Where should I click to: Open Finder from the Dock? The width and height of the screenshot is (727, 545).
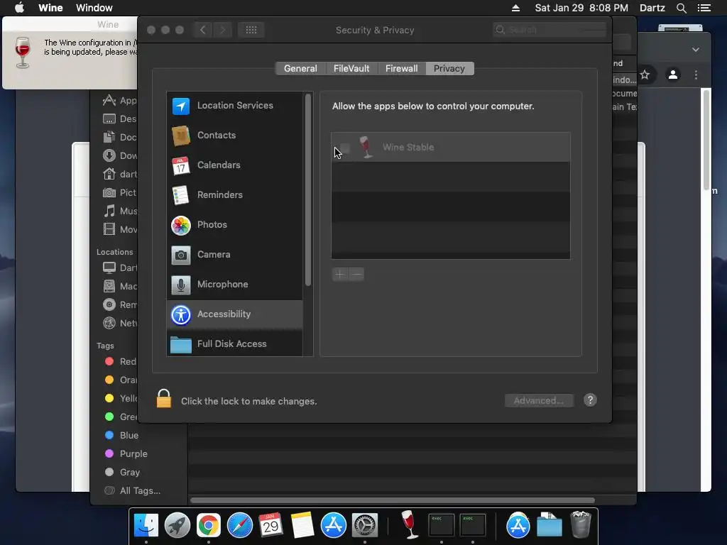[x=146, y=525]
